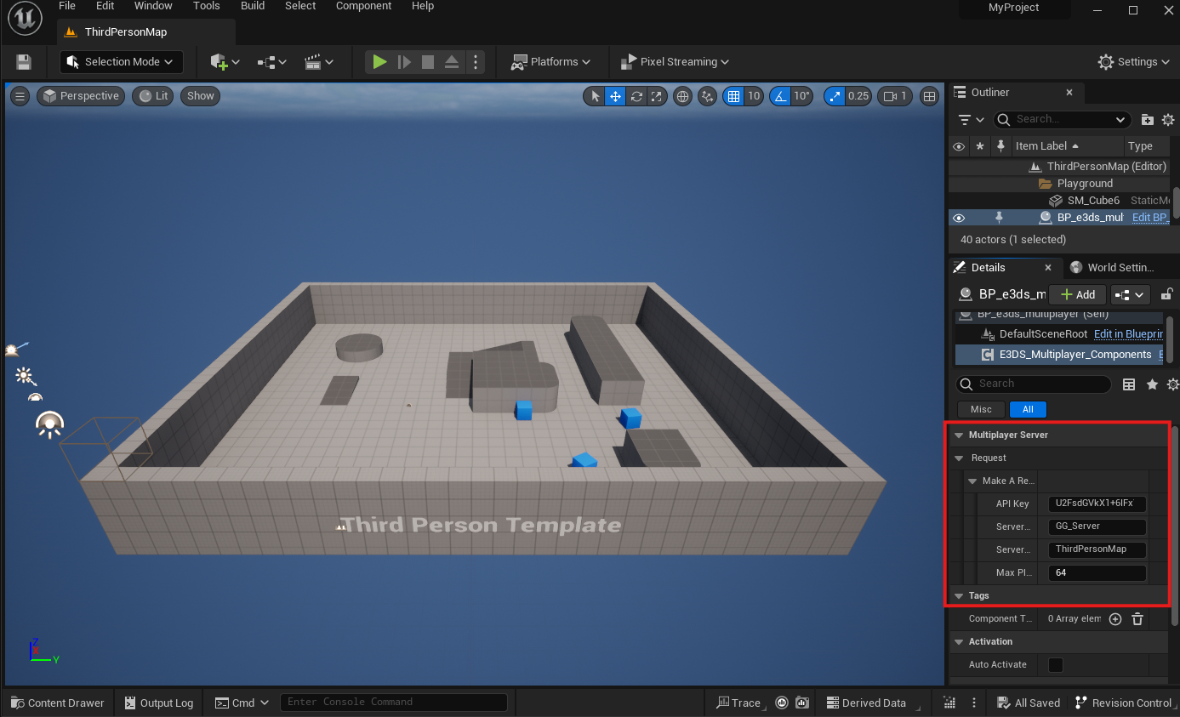Open Outliner settings gear icon
The image size is (1180, 717).
(x=1168, y=120)
